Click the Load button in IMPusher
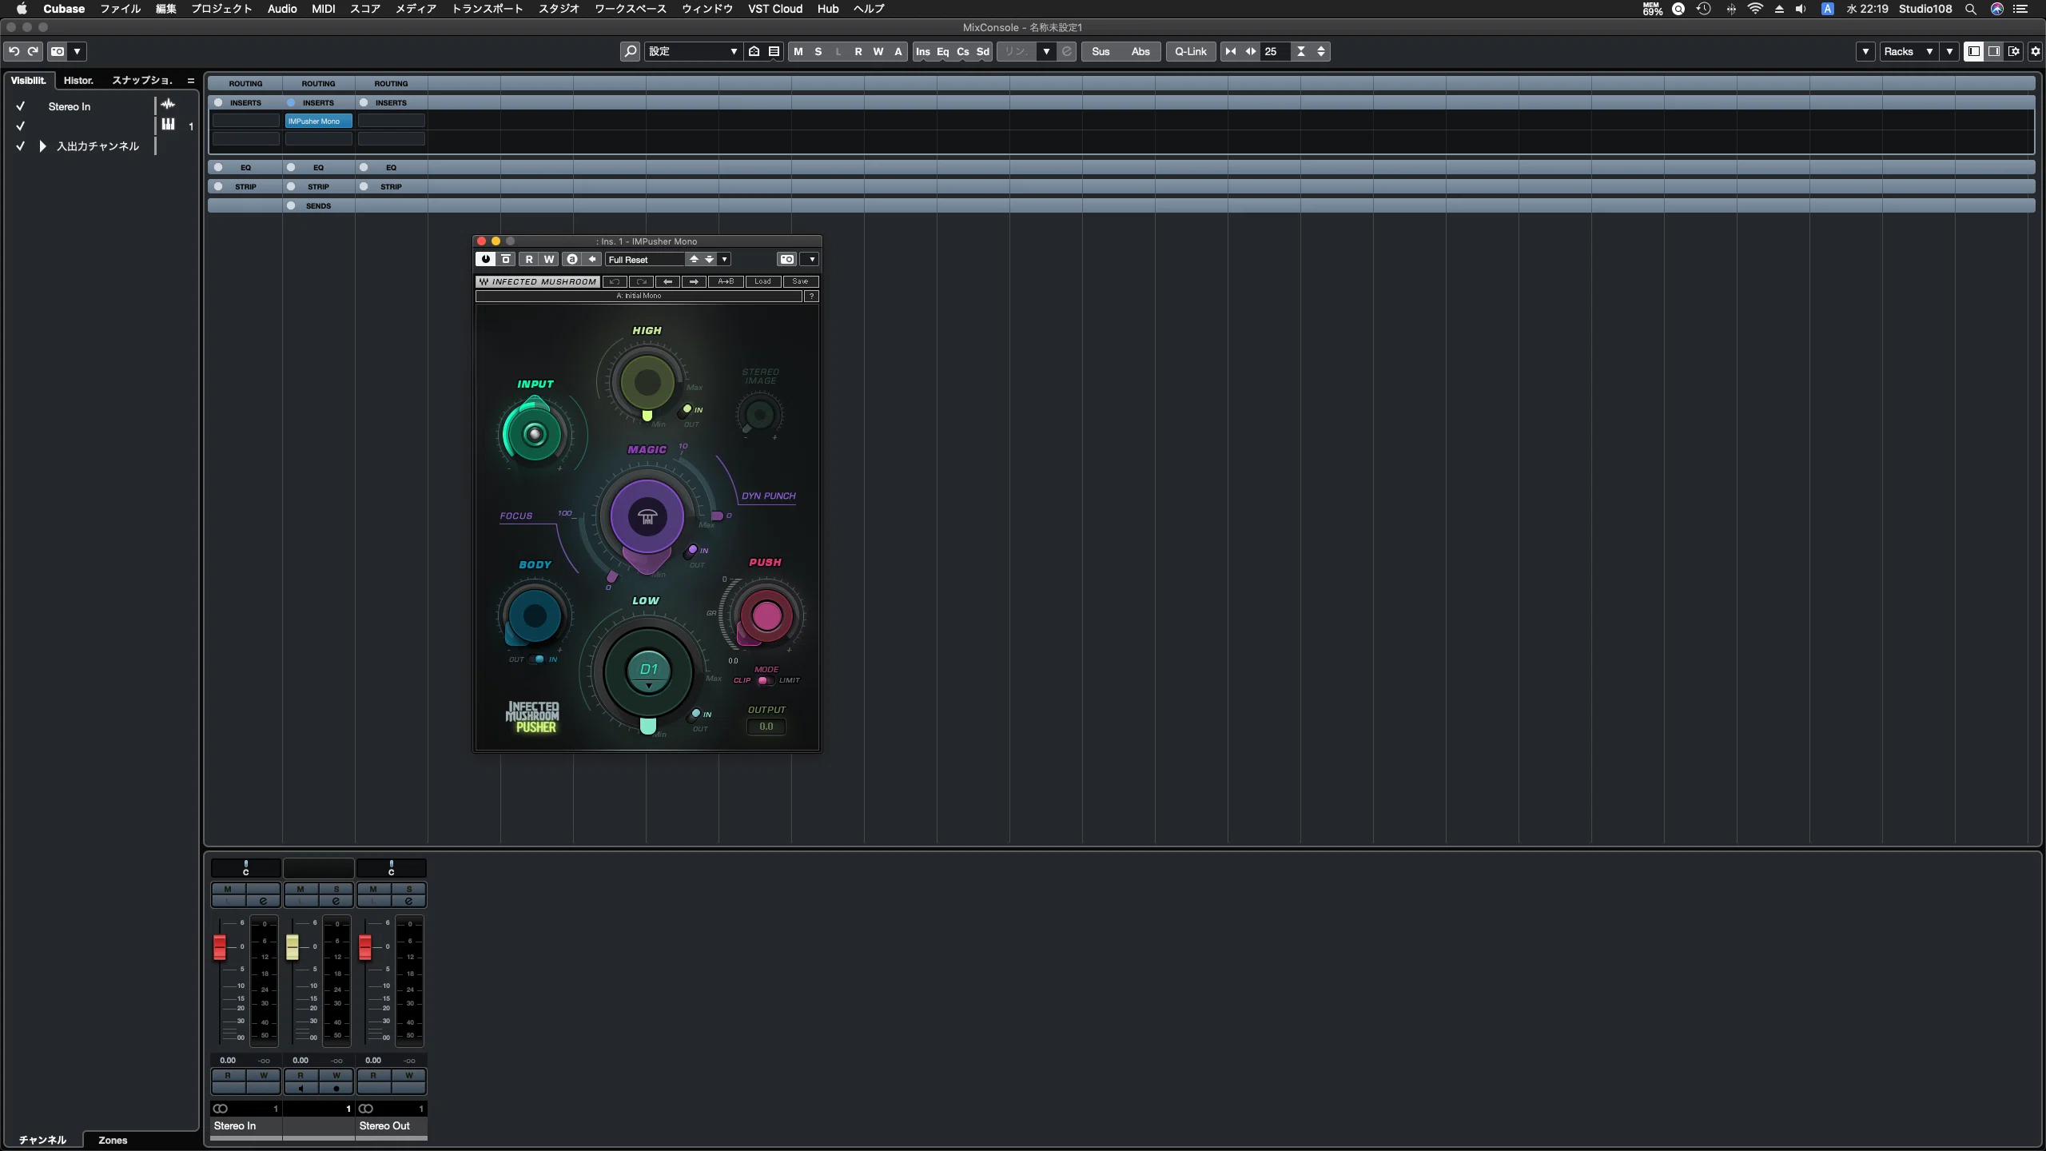 [x=763, y=281]
